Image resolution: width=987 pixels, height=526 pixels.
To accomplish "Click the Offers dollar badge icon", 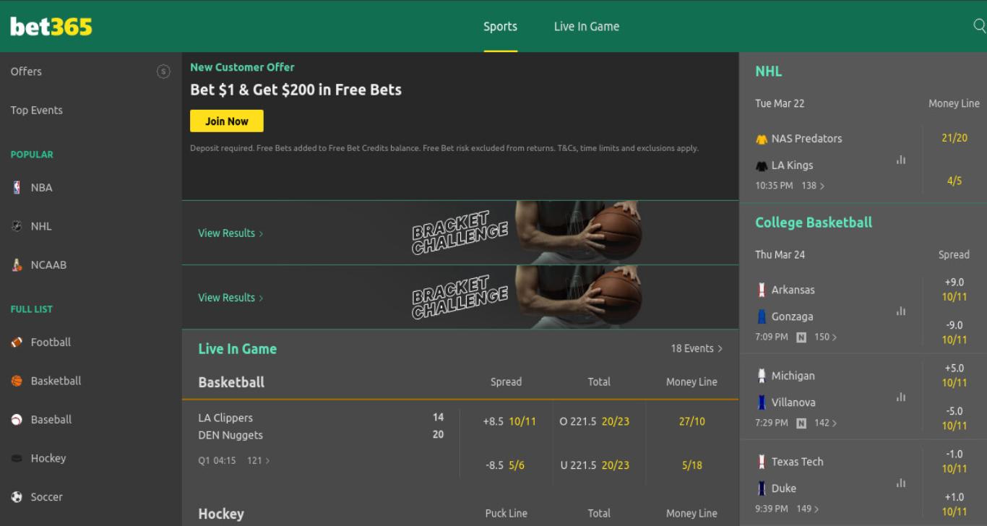I will [x=163, y=72].
